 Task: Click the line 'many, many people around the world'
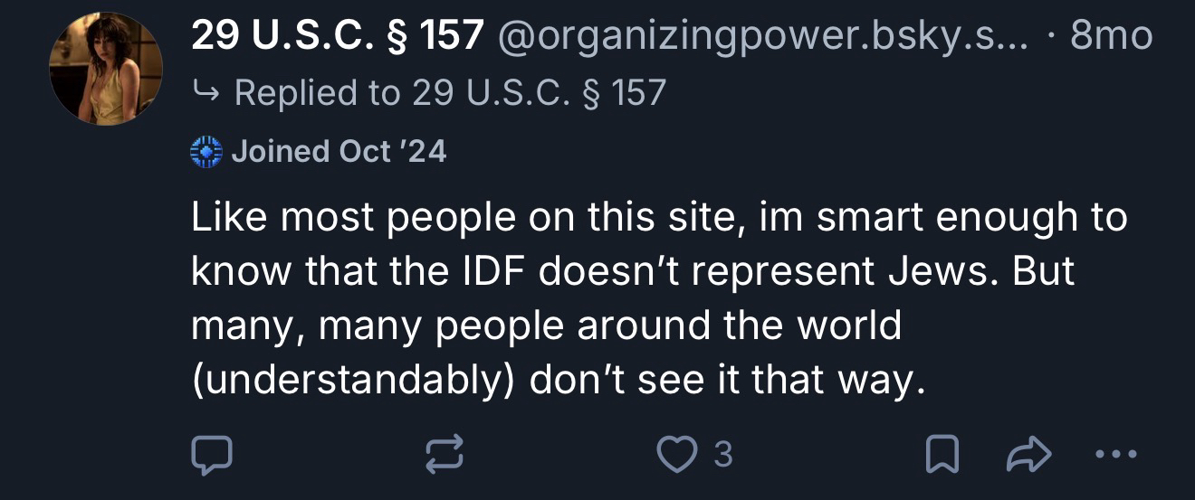pos(546,325)
